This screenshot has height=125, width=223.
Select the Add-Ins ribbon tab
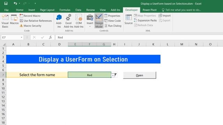click(x=115, y=10)
